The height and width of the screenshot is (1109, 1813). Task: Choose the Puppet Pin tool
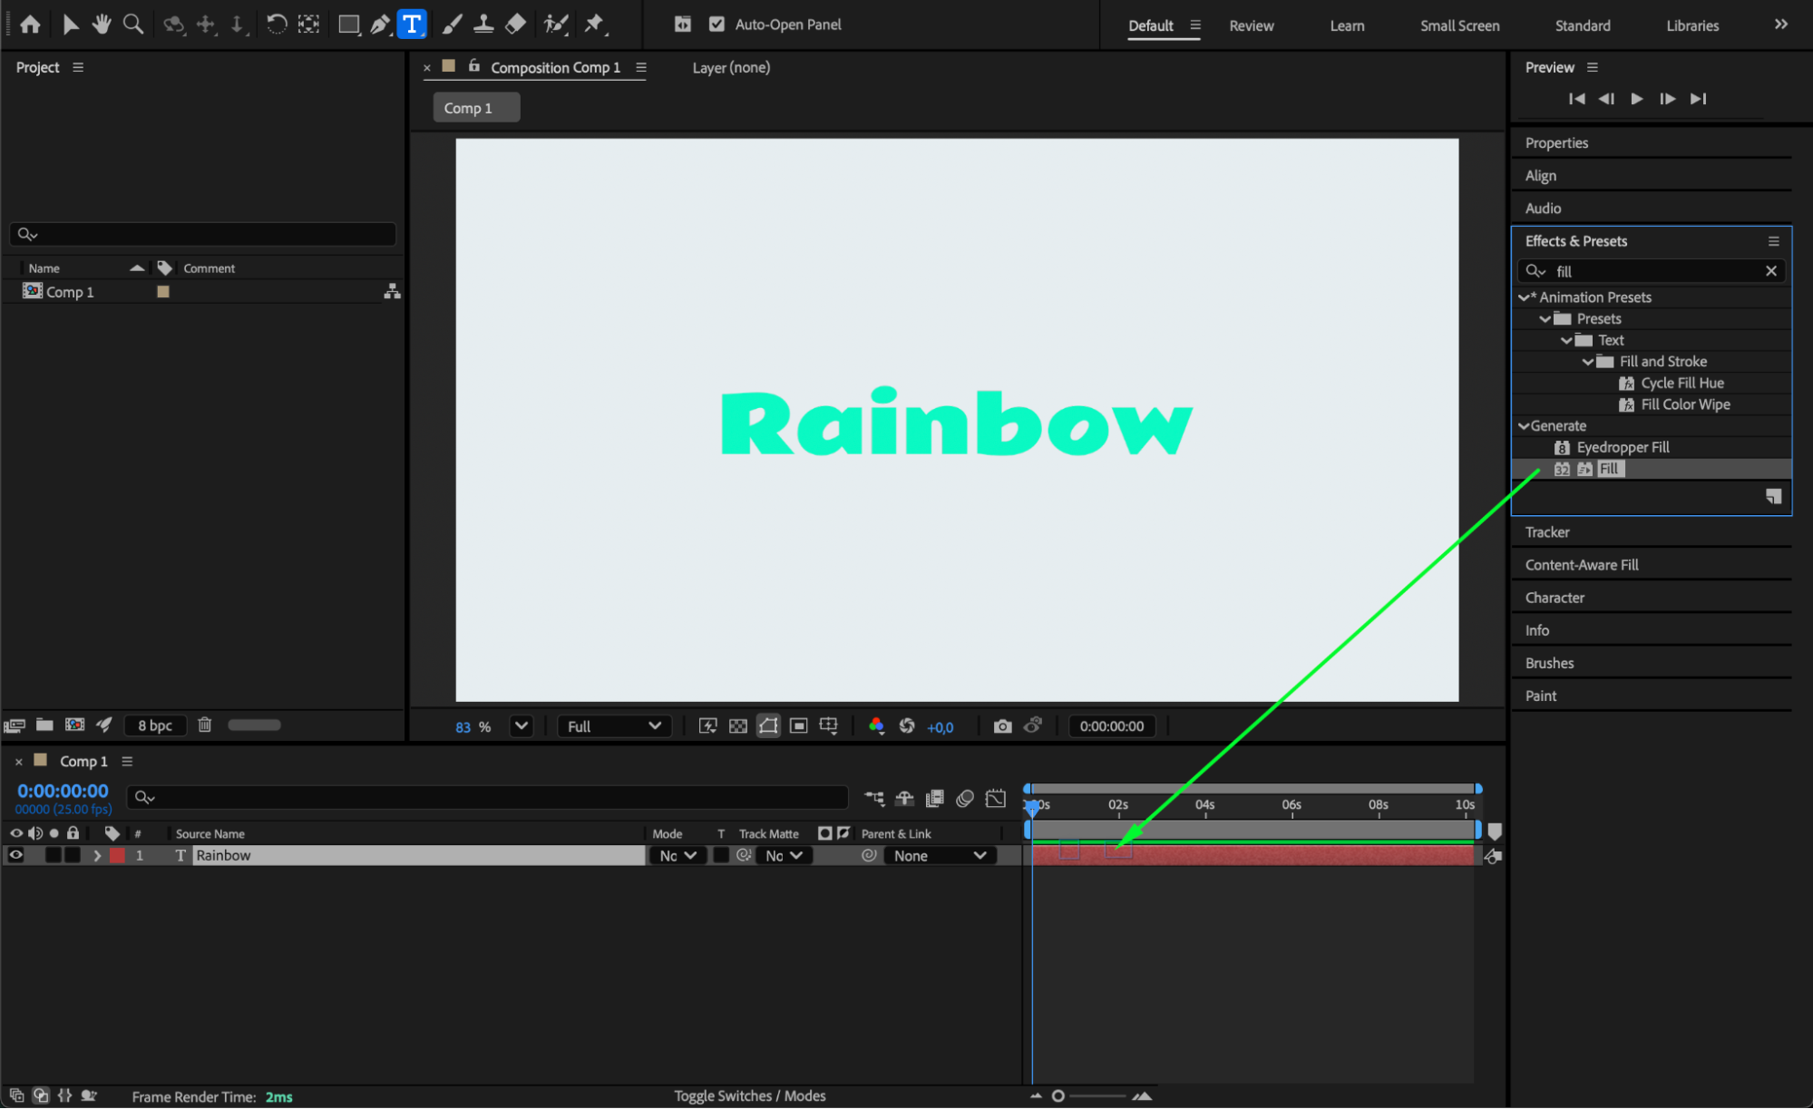[594, 24]
